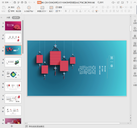
Task: Click the clear formatting eraser icon
Action: pyautogui.click(x=93, y=11)
